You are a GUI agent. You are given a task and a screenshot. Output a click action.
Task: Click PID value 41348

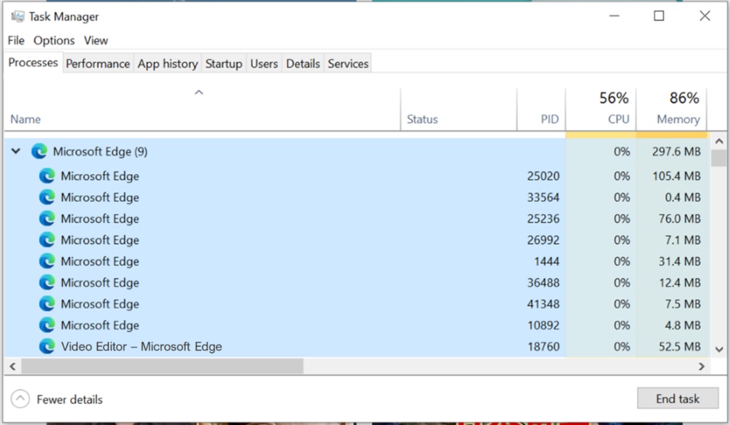tap(543, 305)
